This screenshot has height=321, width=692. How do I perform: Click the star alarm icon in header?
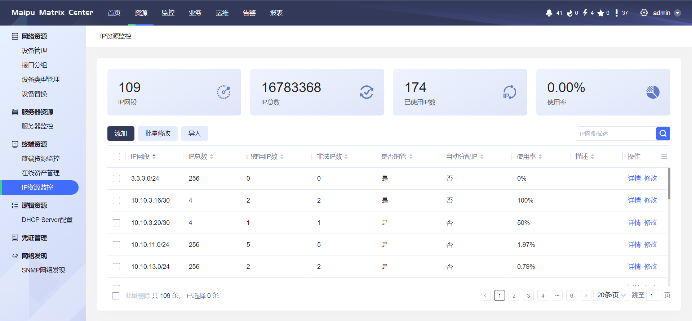[x=601, y=13]
